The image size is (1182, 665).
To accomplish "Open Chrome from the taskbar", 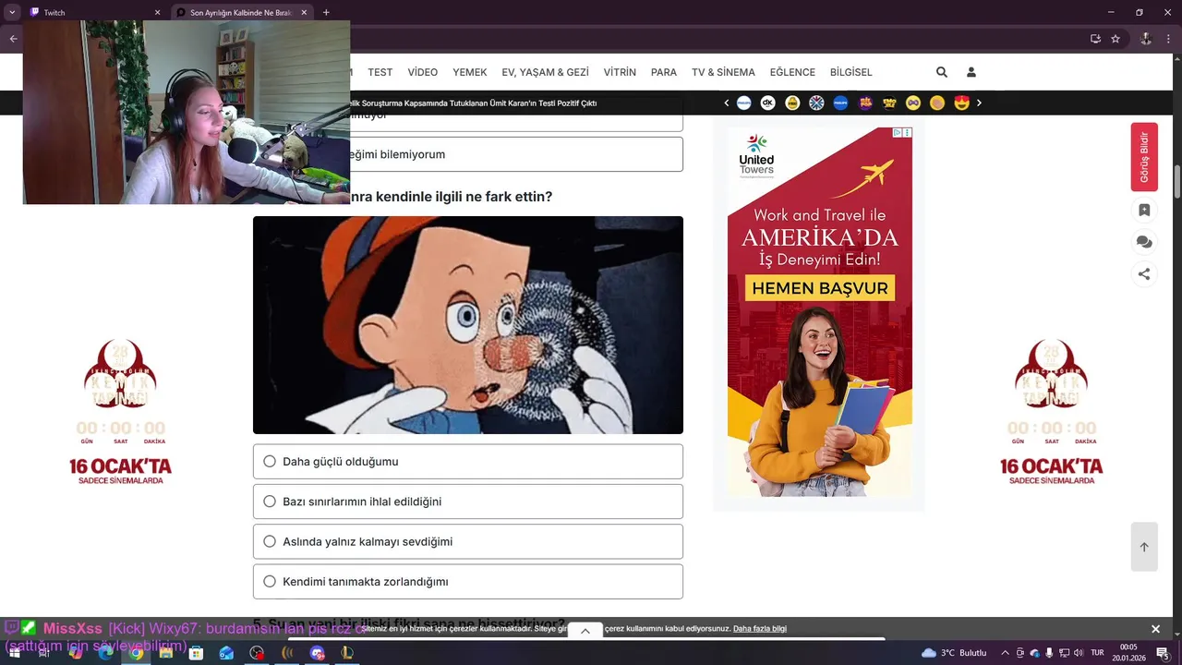I will (x=136, y=653).
